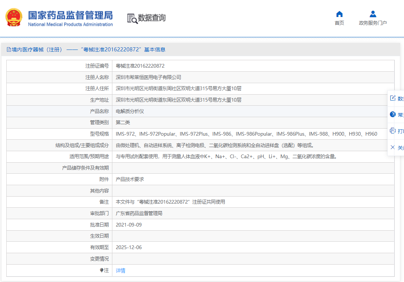404x282 pixels.
Task: Open the 数据纠错 pencil-edit icon
Action: (393, 98)
